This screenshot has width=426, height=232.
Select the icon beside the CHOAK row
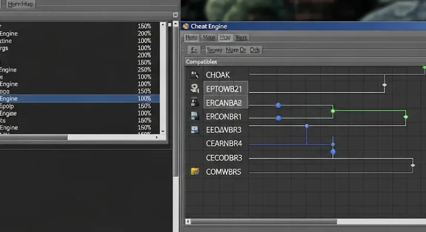(x=194, y=75)
